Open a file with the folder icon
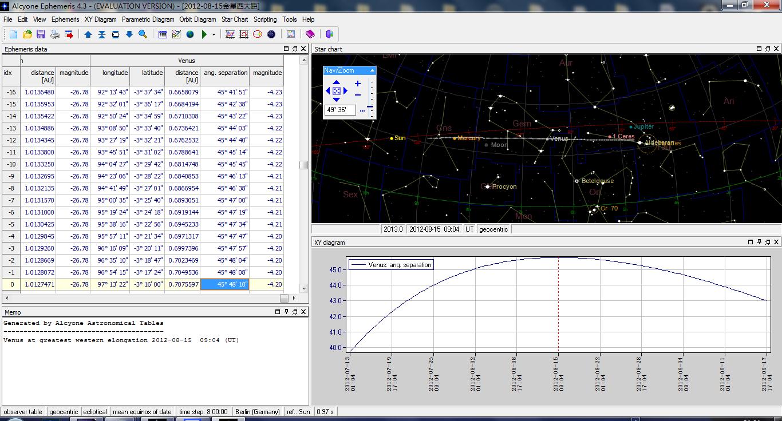 [27, 34]
